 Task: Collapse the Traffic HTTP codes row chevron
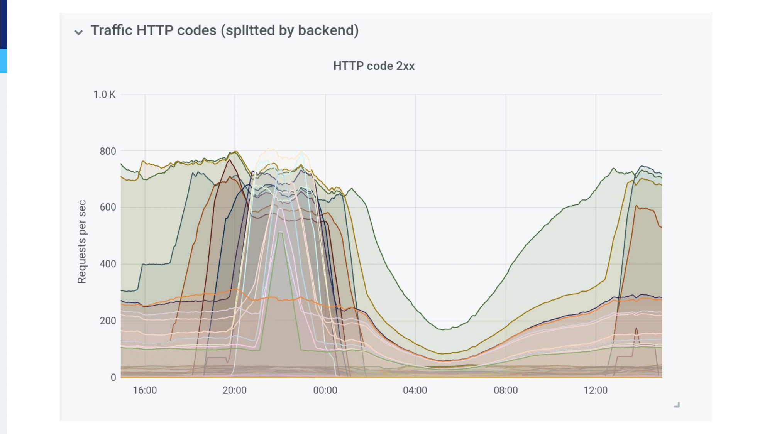click(x=78, y=32)
